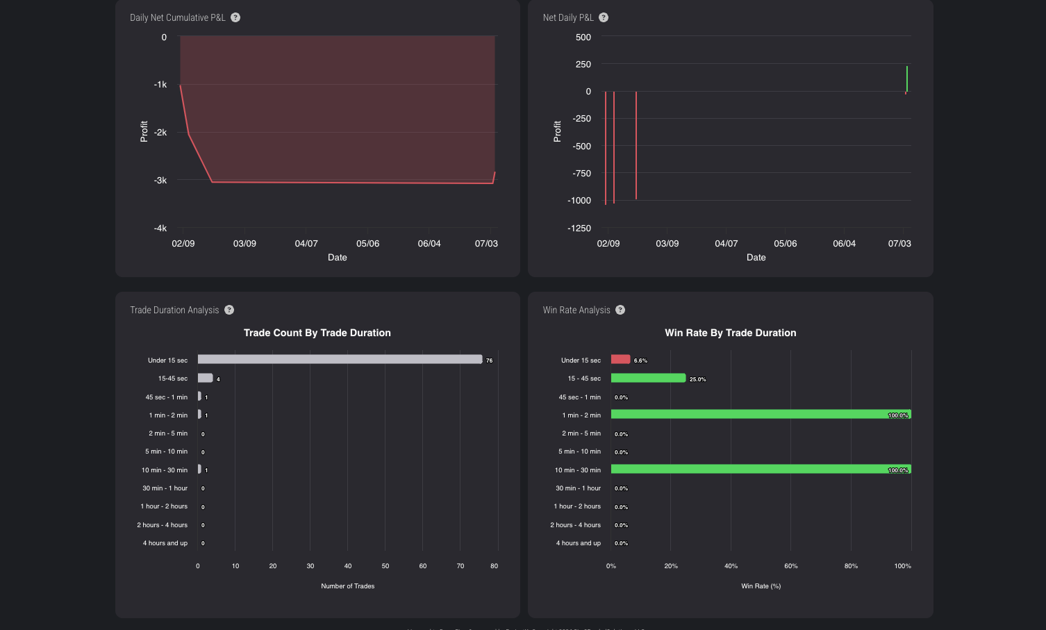
Task: Open the Net Daily P&L help tooltip icon
Action: coord(604,17)
